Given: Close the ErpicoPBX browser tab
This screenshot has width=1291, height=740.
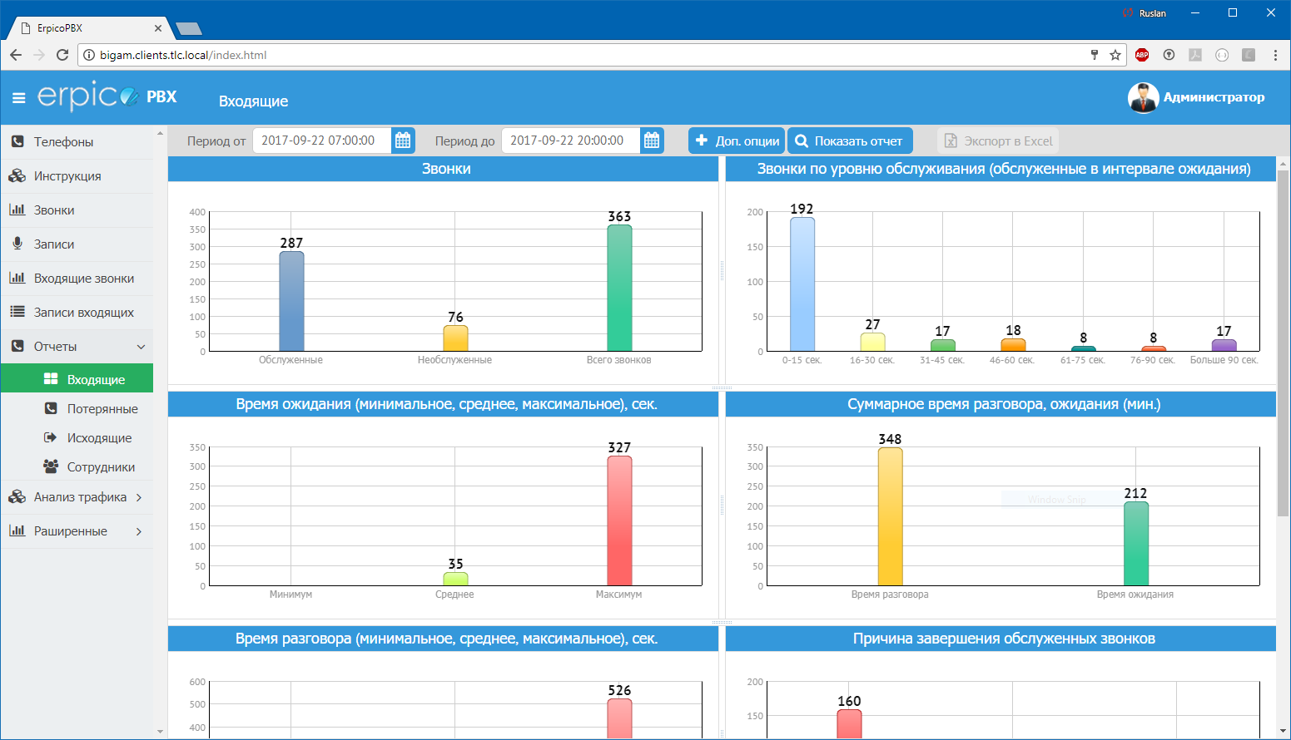Looking at the screenshot, I should pyautogui.click(x=158, y=28).
